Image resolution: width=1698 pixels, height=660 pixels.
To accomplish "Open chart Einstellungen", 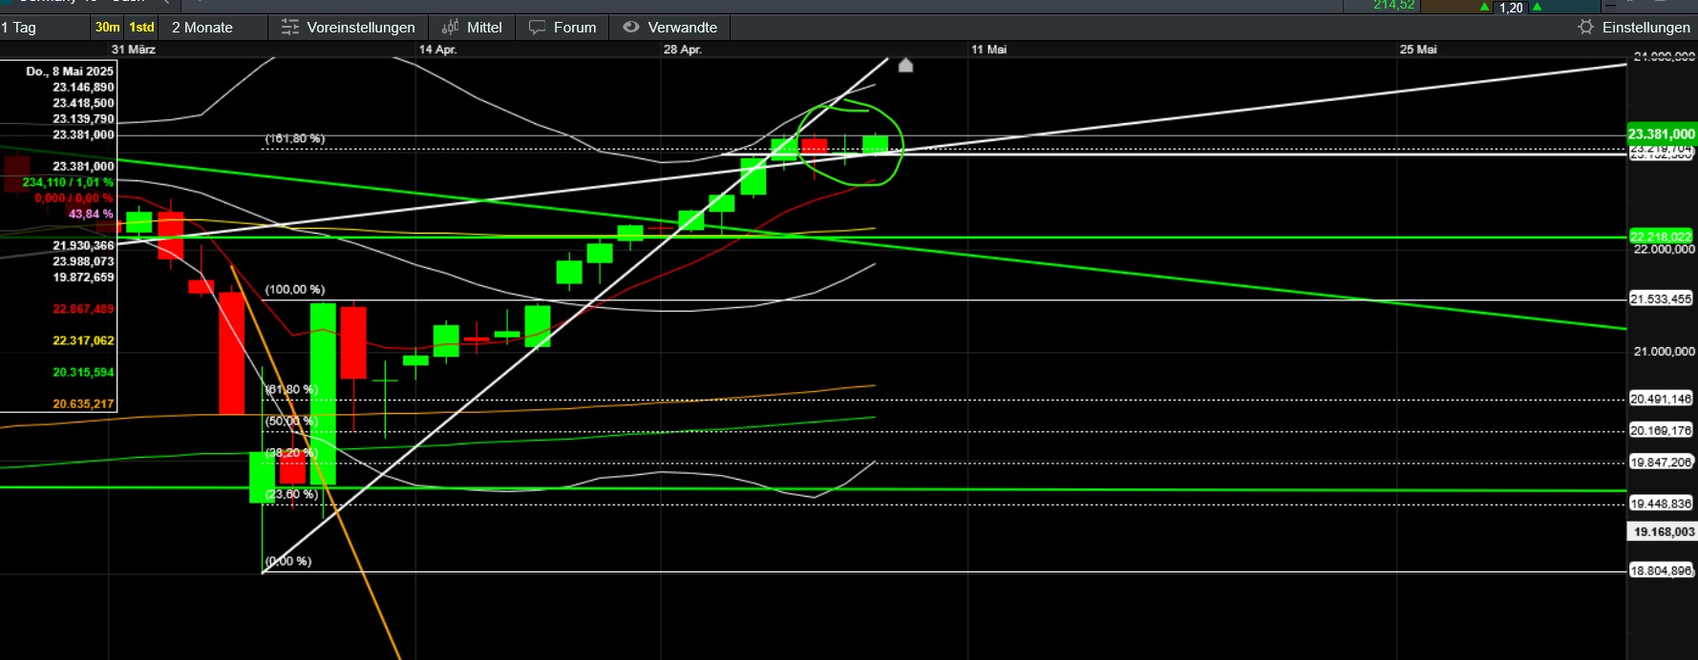I will [1646, 28].
